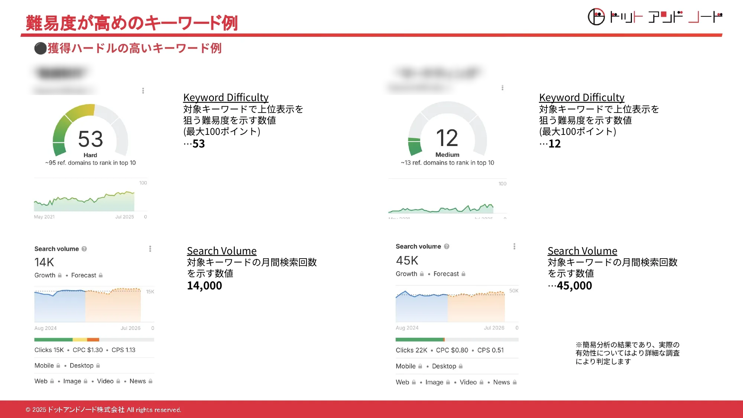Open the options menu on the left Keyword Difficulty widget
The height and width of the screenshot is (418, 743).
143,90
